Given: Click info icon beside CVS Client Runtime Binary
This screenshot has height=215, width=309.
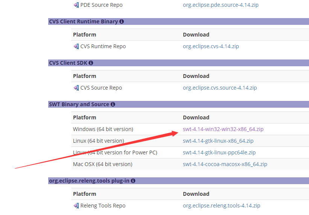Looking at the screenshot, I should click(122, 21).
